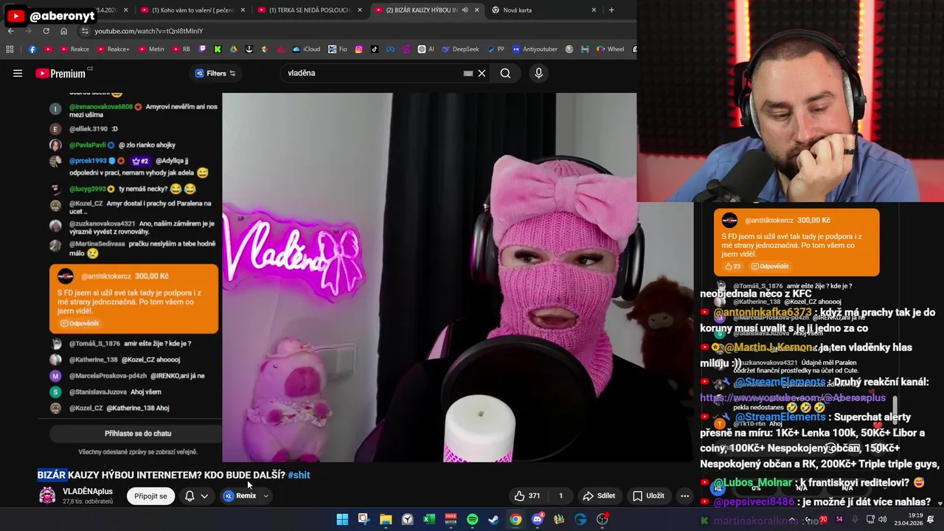Viewport: 944px width, 531px height.
Task: Open the apps grid bookmark icon
Action: click(10, 49)
